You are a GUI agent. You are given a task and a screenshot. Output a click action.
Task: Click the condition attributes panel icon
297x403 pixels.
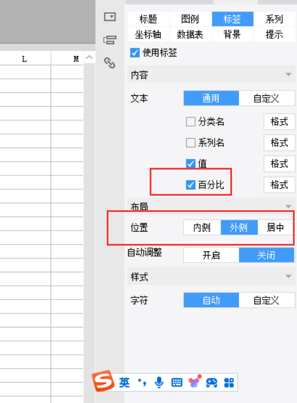110,40
